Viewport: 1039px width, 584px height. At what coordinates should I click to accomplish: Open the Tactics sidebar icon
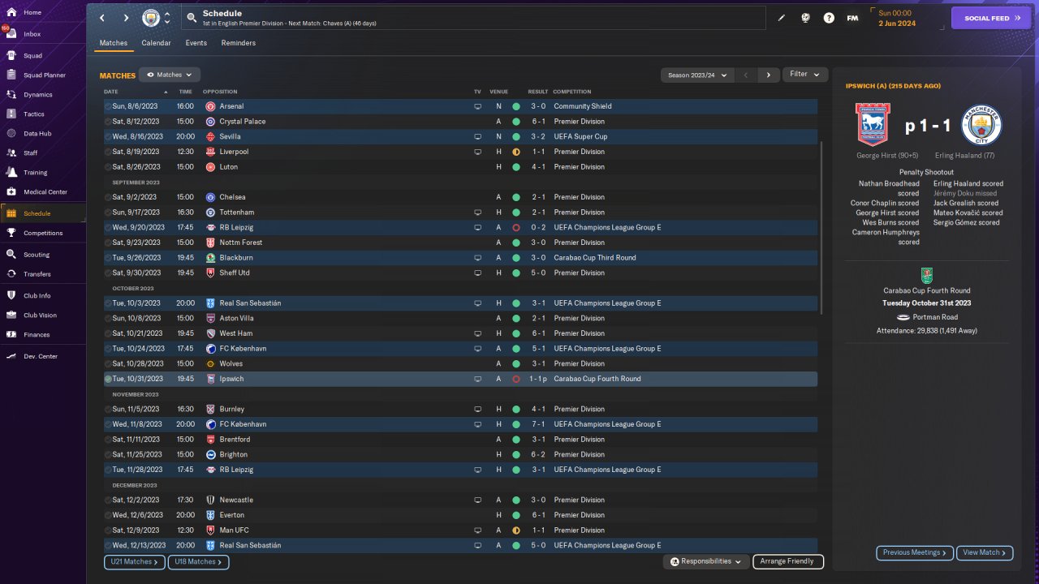click(x=11, y=114)
